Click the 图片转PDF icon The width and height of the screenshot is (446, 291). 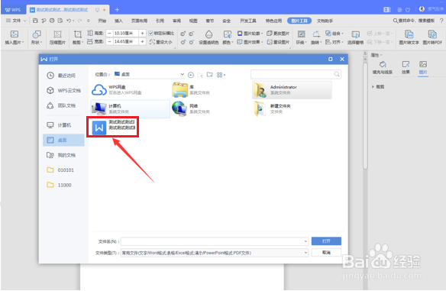point(432,34)
